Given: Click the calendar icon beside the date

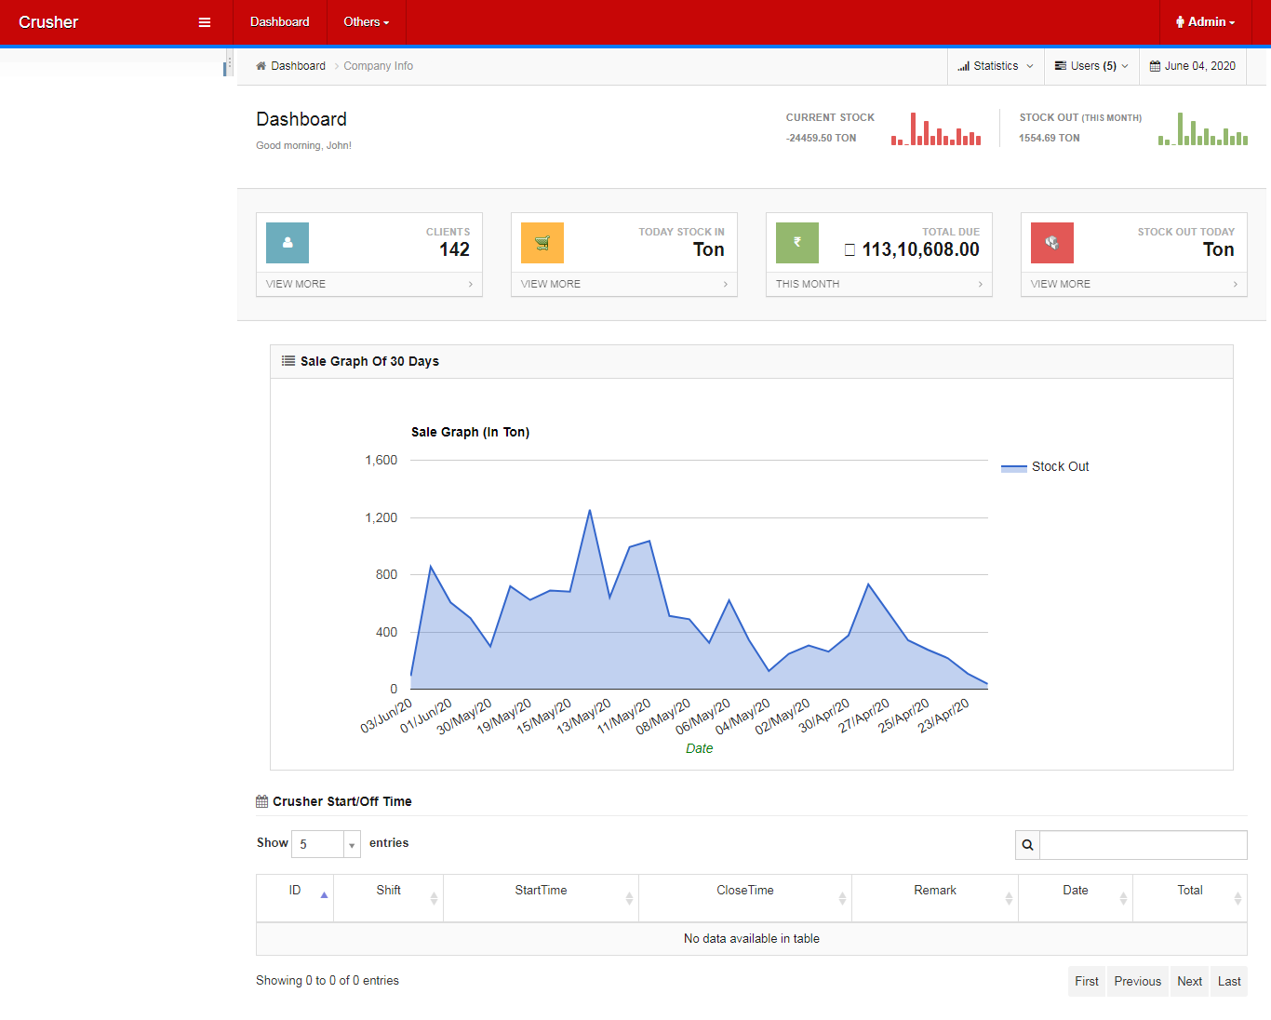Looking at the screenshot, I should (x=1155, y=66).
